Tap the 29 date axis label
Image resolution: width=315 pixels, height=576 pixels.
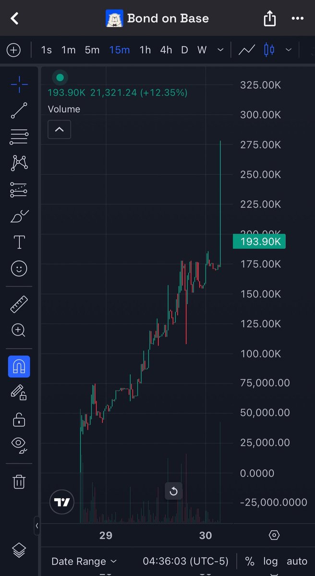tap(106, 535)
